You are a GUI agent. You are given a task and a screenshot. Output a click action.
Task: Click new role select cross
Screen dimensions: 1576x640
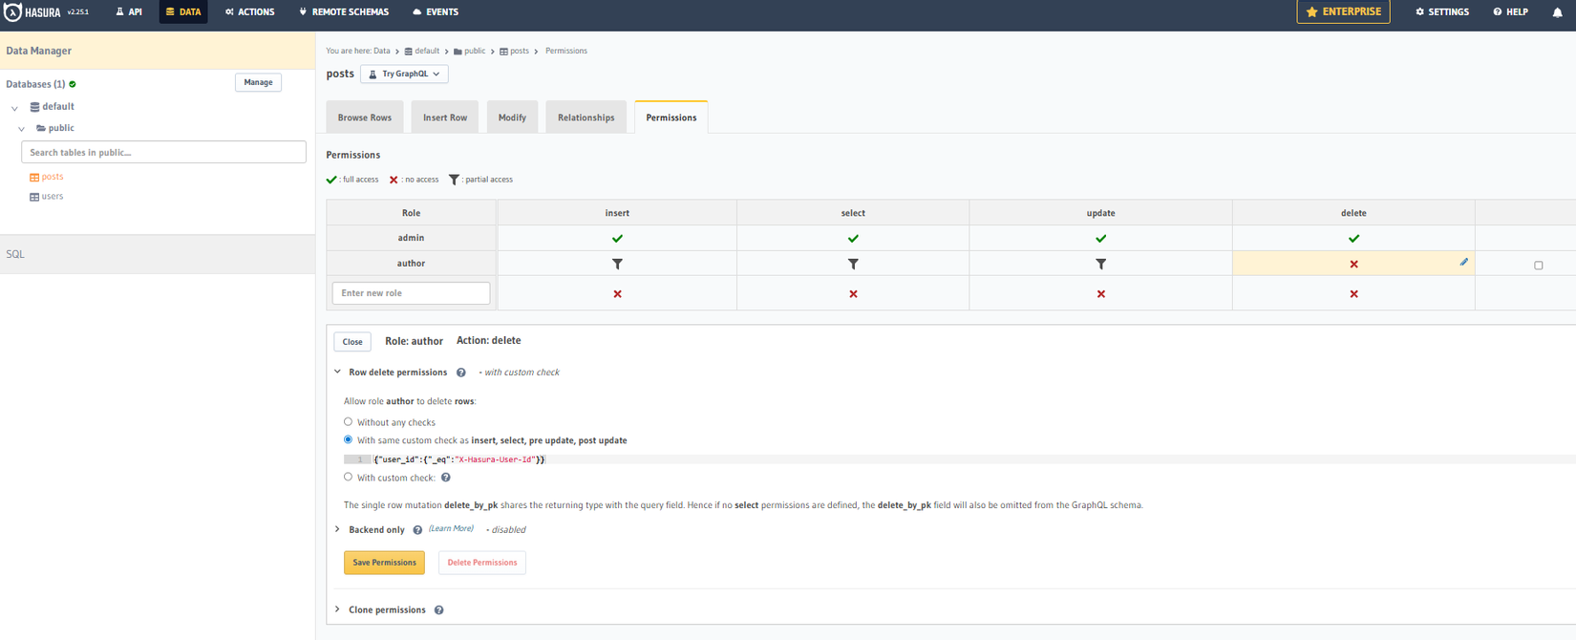(853, 294)
